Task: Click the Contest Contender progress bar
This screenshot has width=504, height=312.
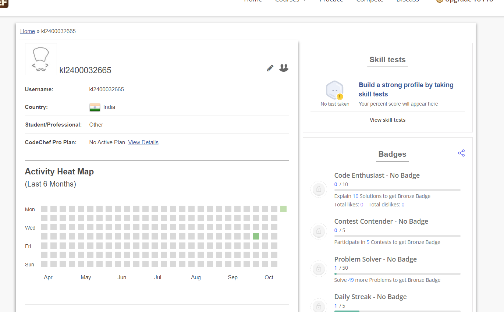Action: pos(397,236)
